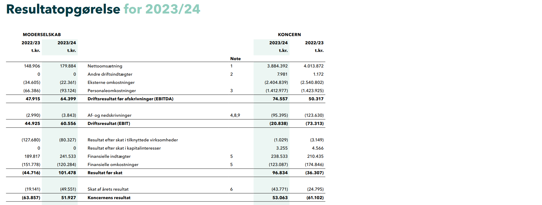Viewport: 542px width, 205px height.
Task: Select the KONCERN column group header
Action: [289, 35]
